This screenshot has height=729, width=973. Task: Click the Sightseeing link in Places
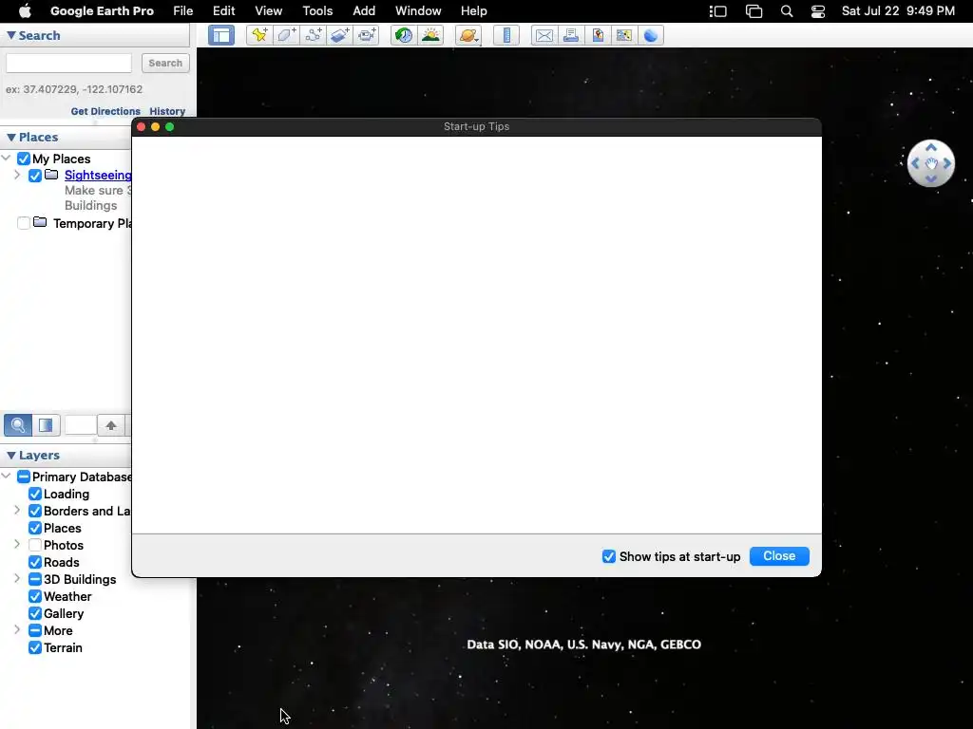(x=98, y=176)
